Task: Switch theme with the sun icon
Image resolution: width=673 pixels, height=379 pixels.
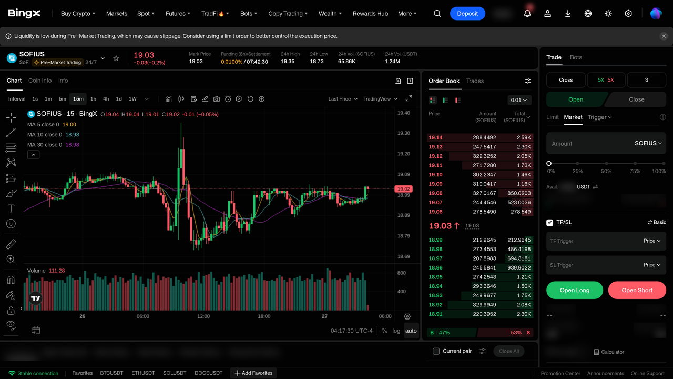Action: [x=608, y=14]
